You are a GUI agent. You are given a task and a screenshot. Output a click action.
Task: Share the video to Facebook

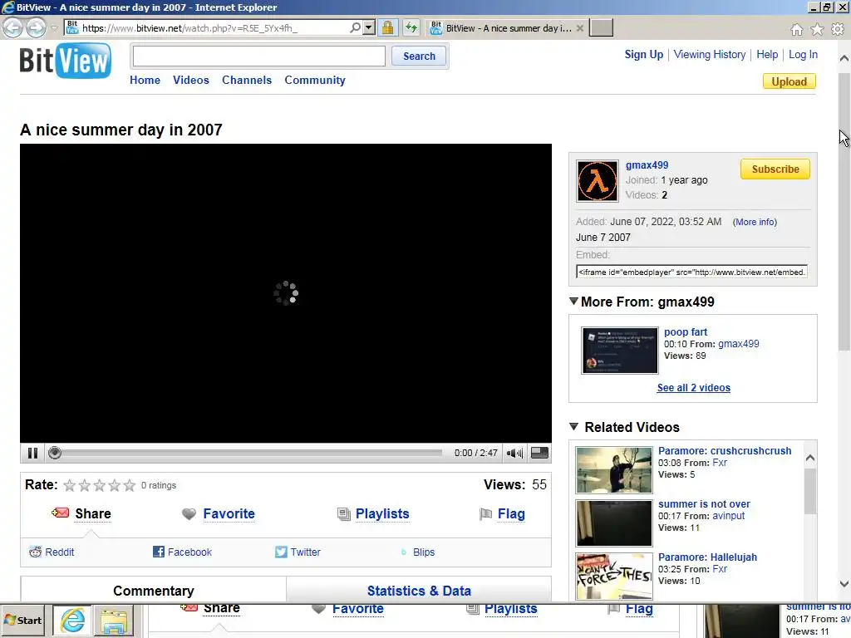pyautogui.click(x=182, y=552)
